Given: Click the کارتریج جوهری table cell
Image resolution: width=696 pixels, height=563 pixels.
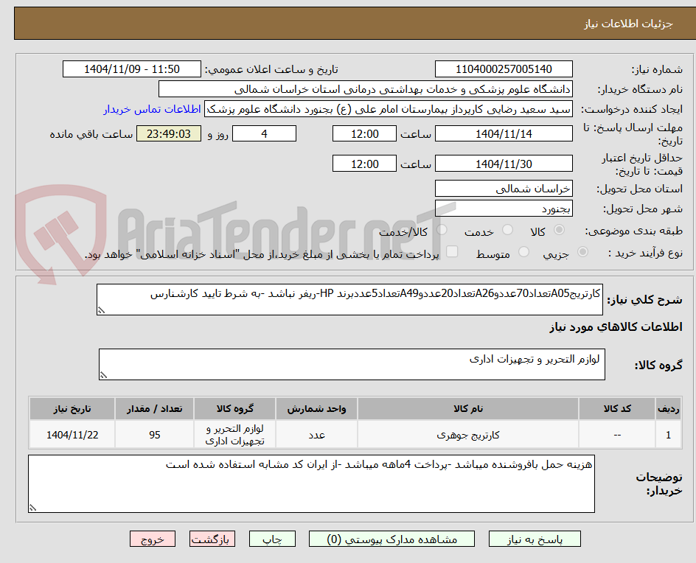Looking at the screenshot, I should point(468,435).
